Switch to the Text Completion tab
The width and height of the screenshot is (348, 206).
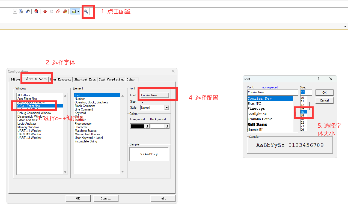click(111, 79)
